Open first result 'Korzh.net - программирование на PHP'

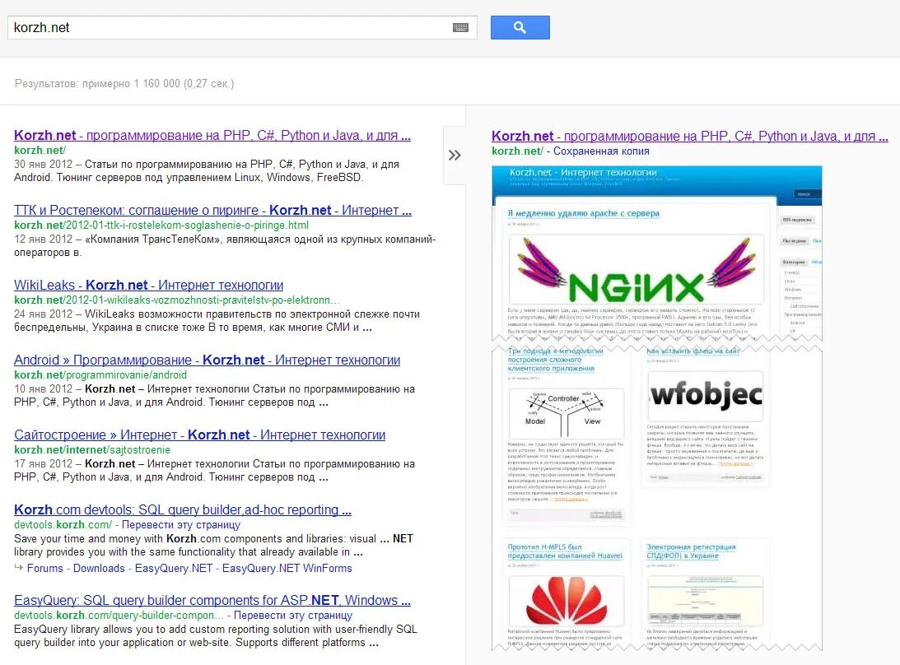212,136
